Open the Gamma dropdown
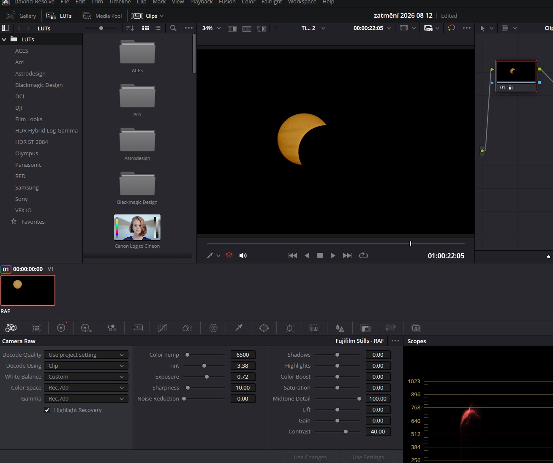Viewport: 553px width, 463px height. [x=86, y=398]
